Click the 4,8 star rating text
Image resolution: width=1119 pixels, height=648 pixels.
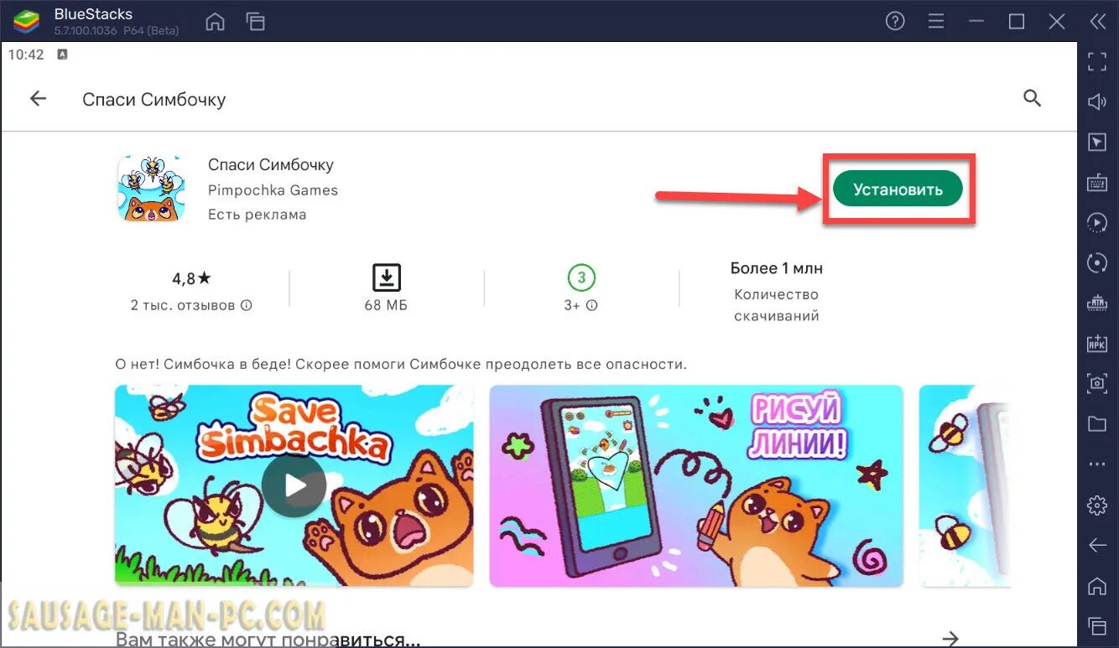[190, 277]
